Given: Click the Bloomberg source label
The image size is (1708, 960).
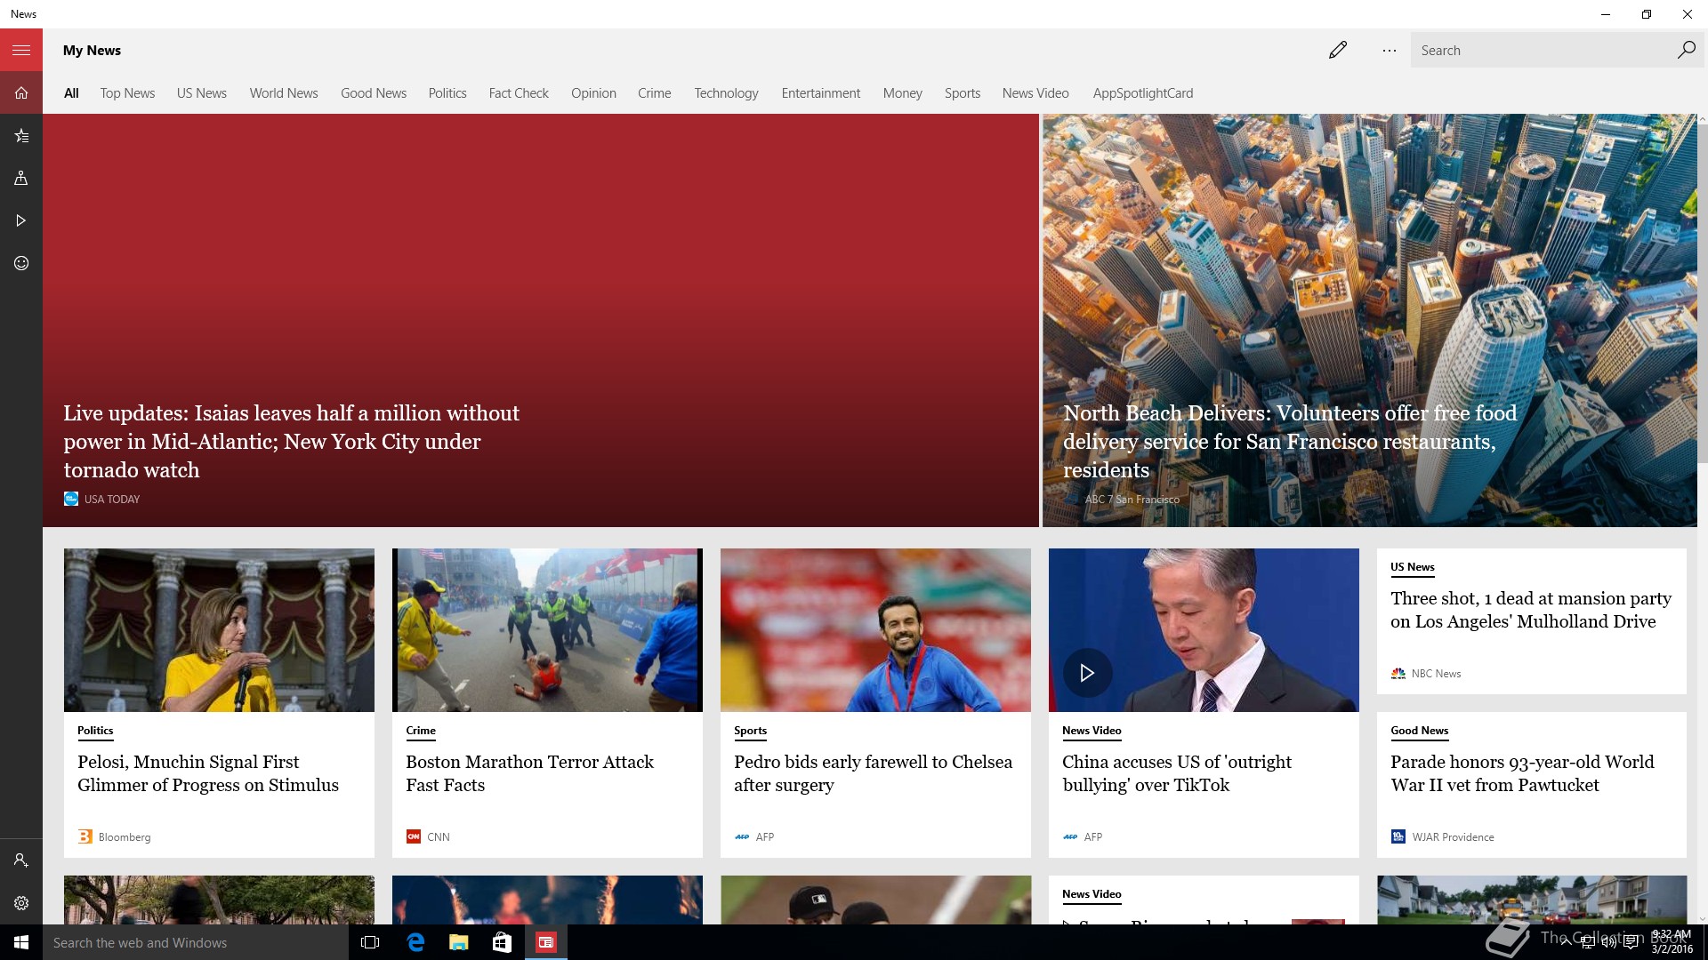Looking at the screenshot, I should click(125, 837).
